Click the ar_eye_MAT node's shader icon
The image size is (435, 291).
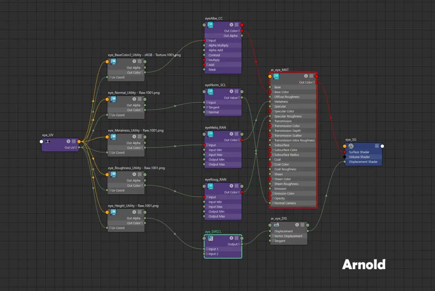(x=276, y=76)
